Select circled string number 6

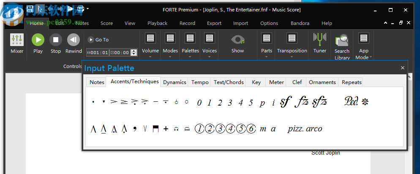click(251, 129)
